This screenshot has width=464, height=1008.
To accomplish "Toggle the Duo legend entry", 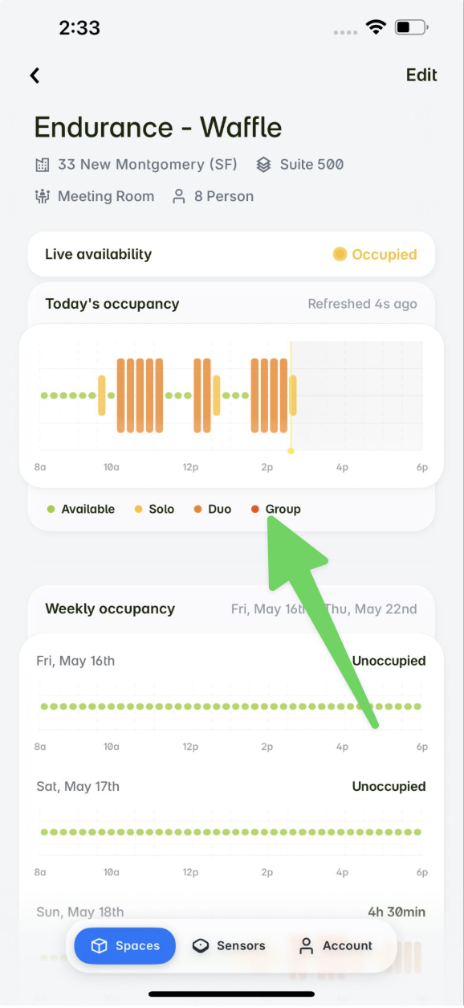I will pyautogui.click(x=213, y=510).
